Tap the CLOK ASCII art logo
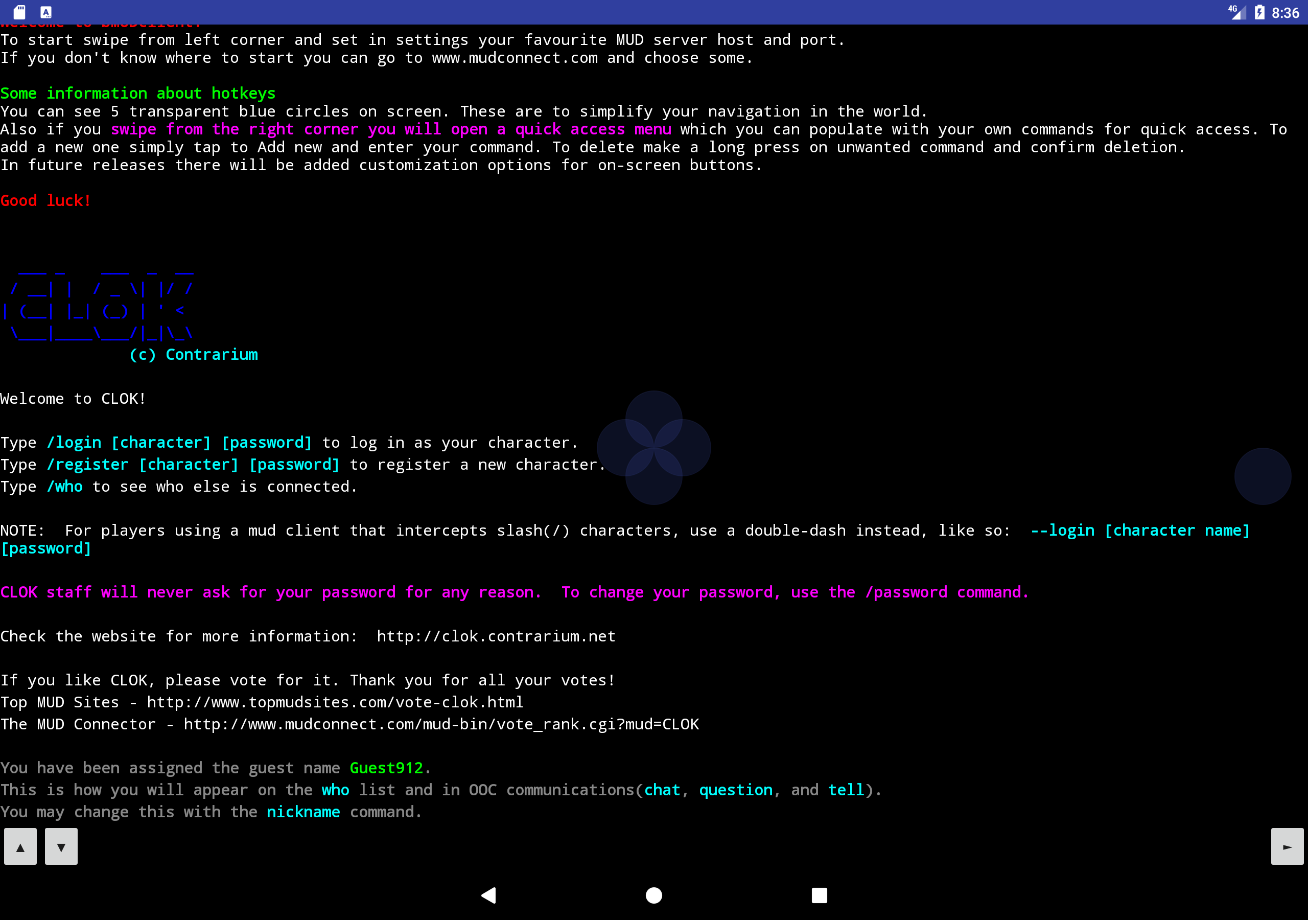Viewport: 1308px width, 920px height. pyautogui.click(x=98, y=306)
